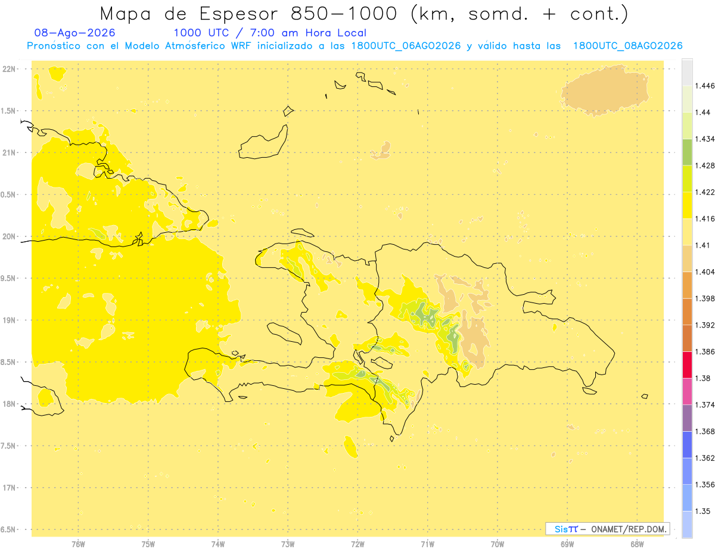Click the legend value 1.41
The image size is (715, 552).
702,245
